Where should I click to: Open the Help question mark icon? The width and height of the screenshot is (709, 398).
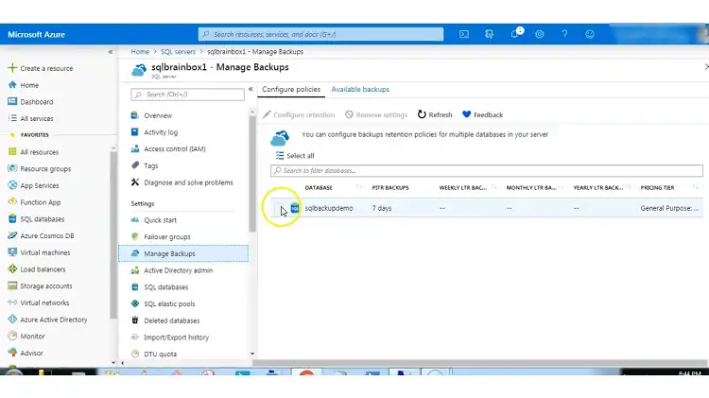[564, 34]
